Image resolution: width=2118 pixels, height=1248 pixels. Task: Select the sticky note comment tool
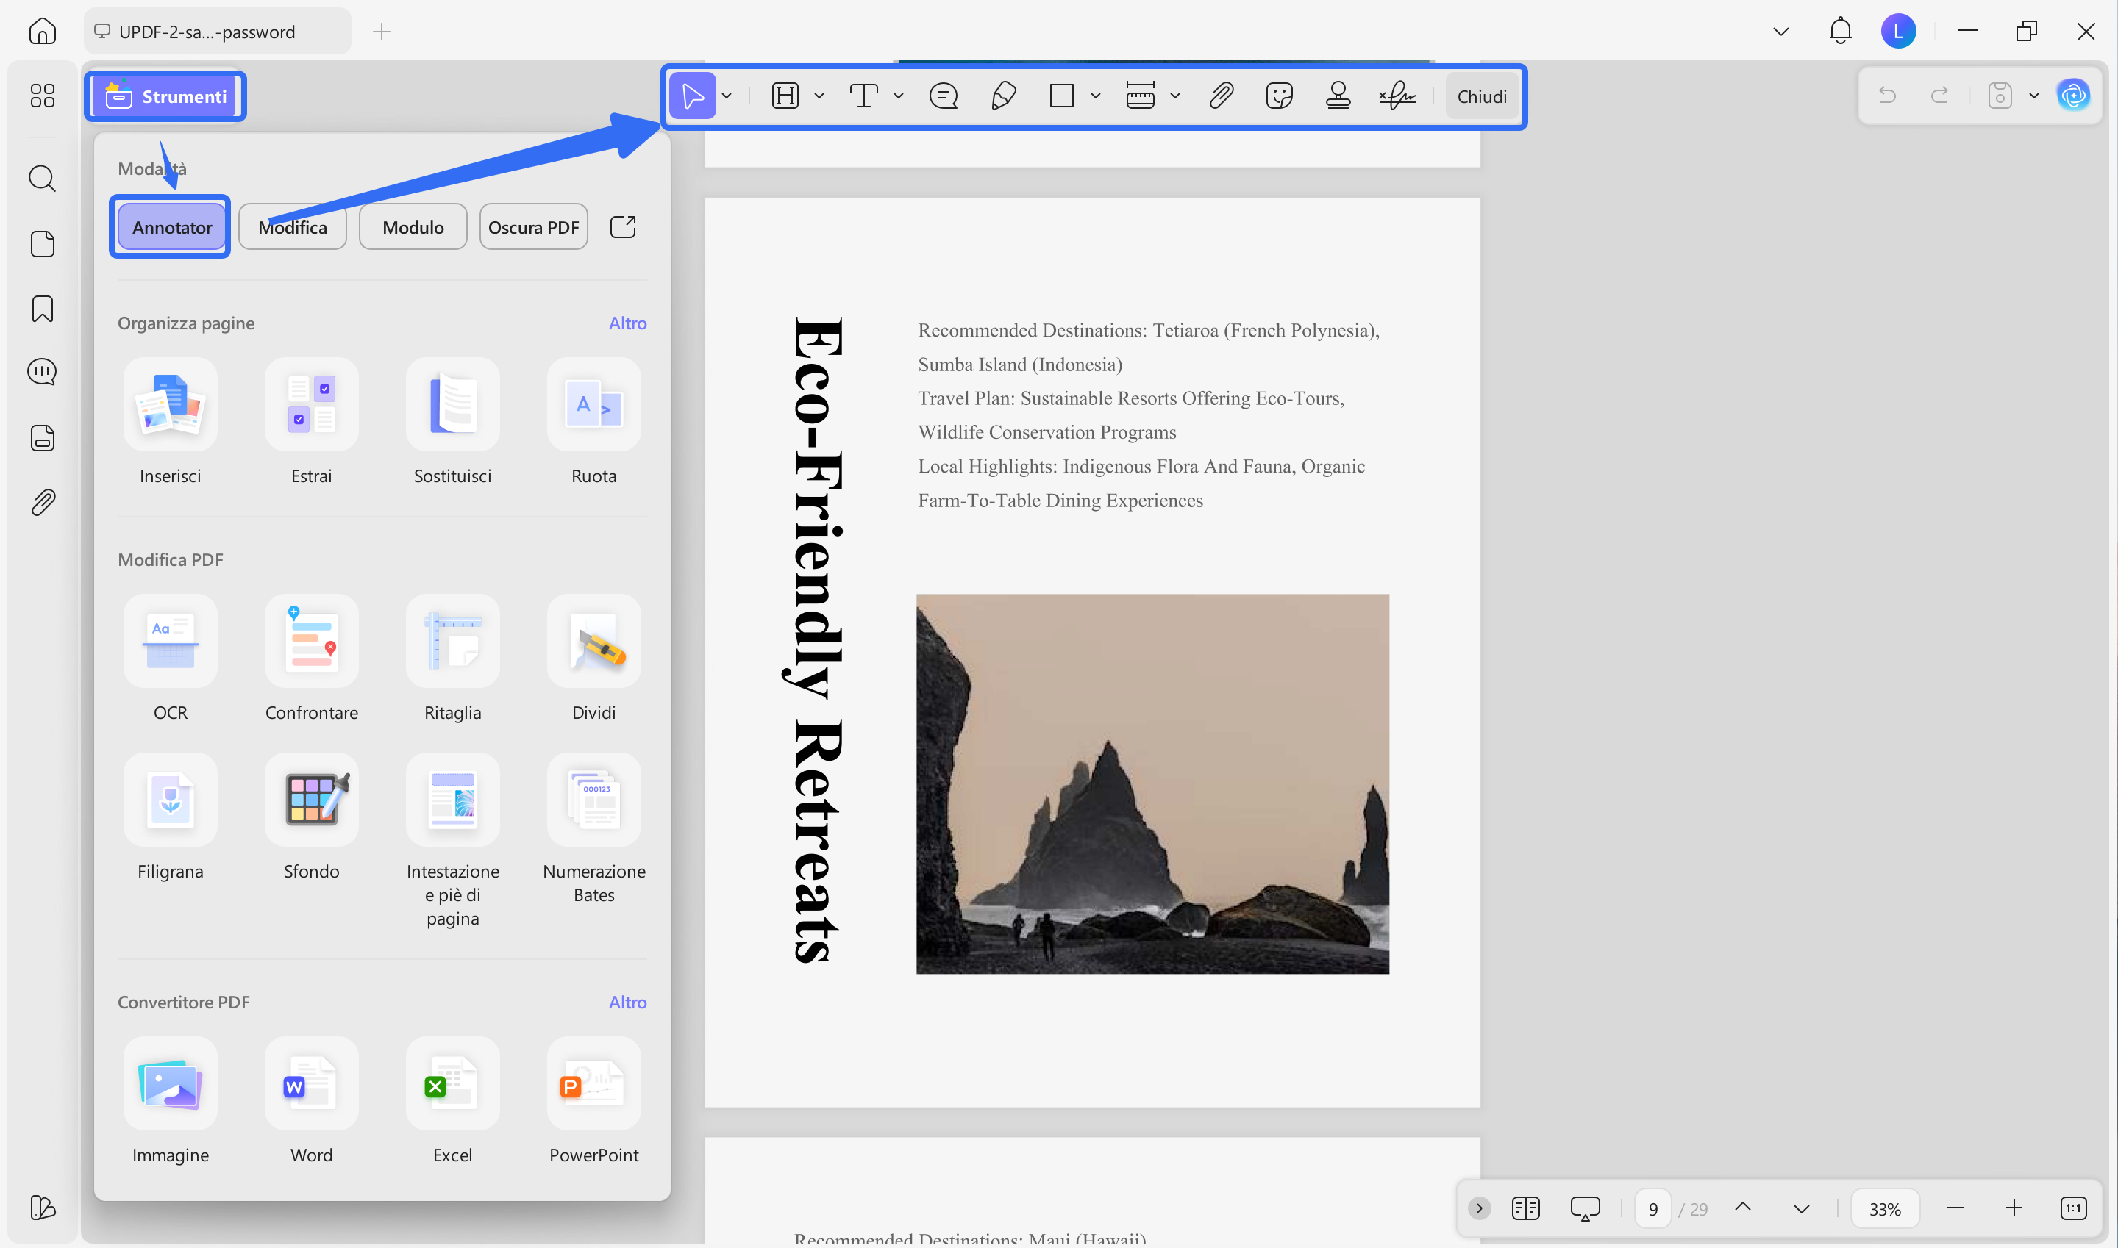pos(944,96)
